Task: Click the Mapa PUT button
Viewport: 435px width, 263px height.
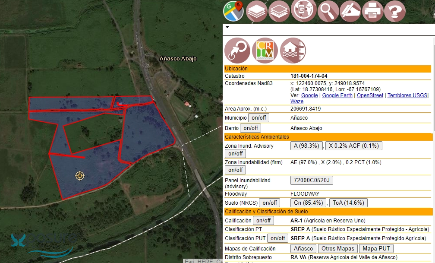Action: coord(376,248)
